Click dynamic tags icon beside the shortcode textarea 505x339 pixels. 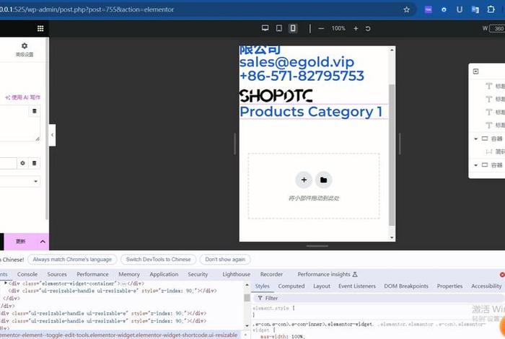click(x=34, y=111)
